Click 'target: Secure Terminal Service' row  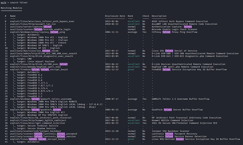point(35,126)
